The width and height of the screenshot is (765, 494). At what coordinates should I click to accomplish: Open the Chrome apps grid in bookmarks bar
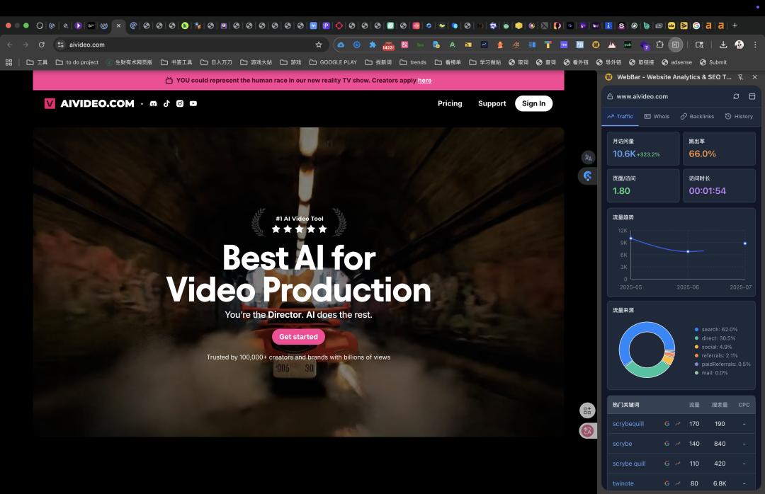tap(8, 62)
